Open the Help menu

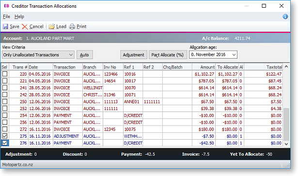pyautogui.click(x=19, y=16)
